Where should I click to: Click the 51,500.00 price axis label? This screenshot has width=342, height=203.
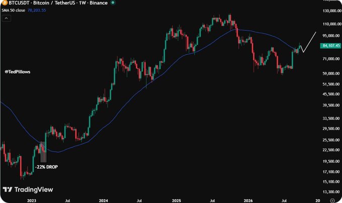click(x=332, y=84)
